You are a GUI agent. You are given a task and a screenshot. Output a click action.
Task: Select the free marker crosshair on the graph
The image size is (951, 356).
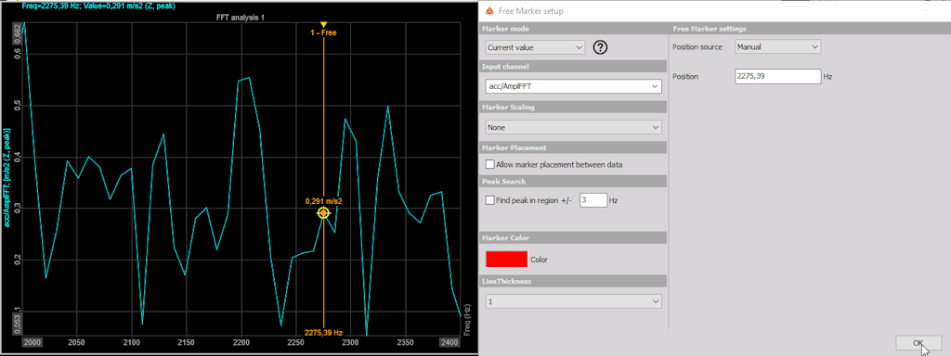pyautogui.click(x=323, y=213)
